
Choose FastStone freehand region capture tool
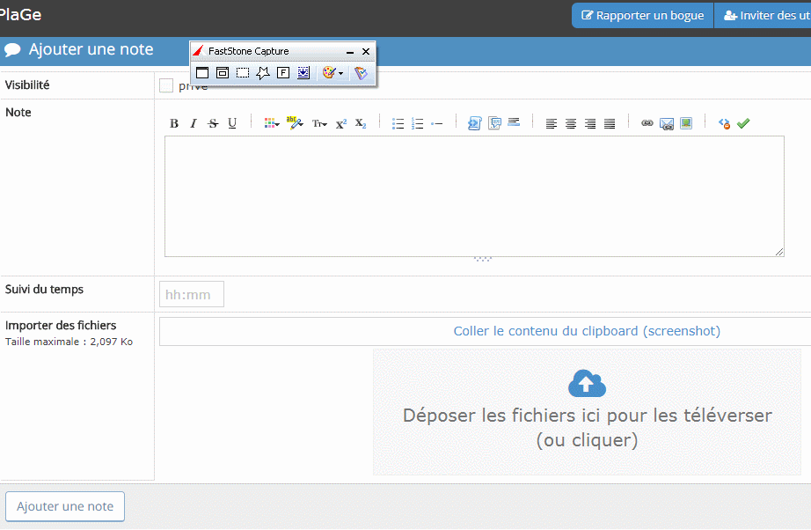coord(262,73)
